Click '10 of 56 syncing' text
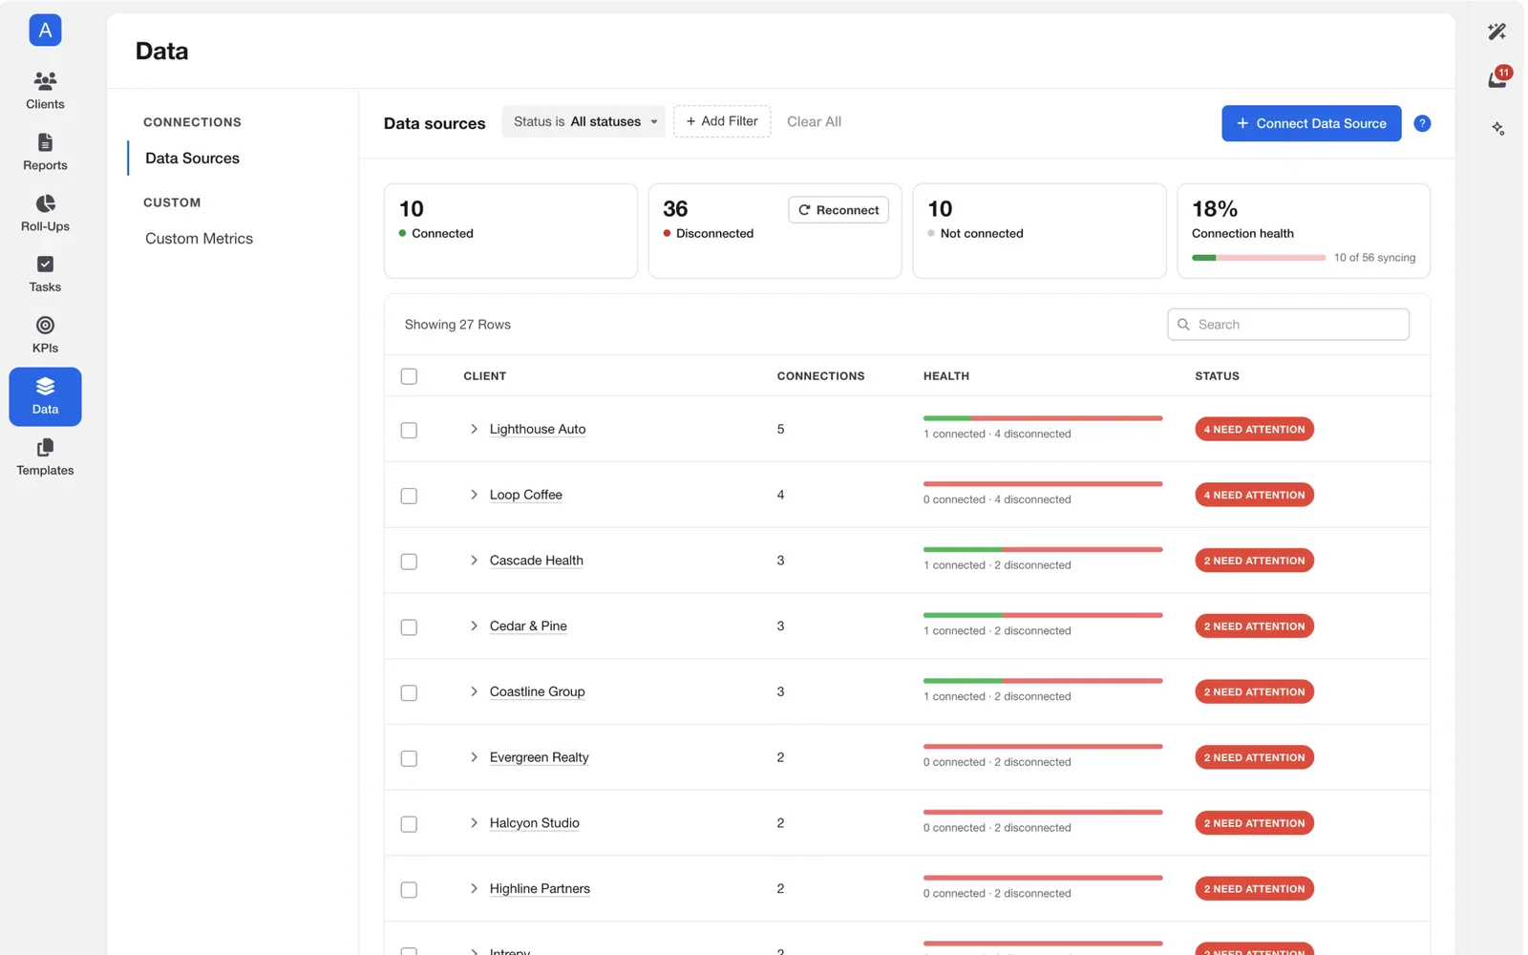This screenshot has width=1528, height=955. 1374,258
